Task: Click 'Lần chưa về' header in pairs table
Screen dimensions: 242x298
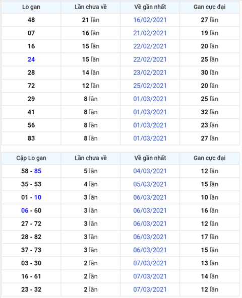Action: coord(91,158)
